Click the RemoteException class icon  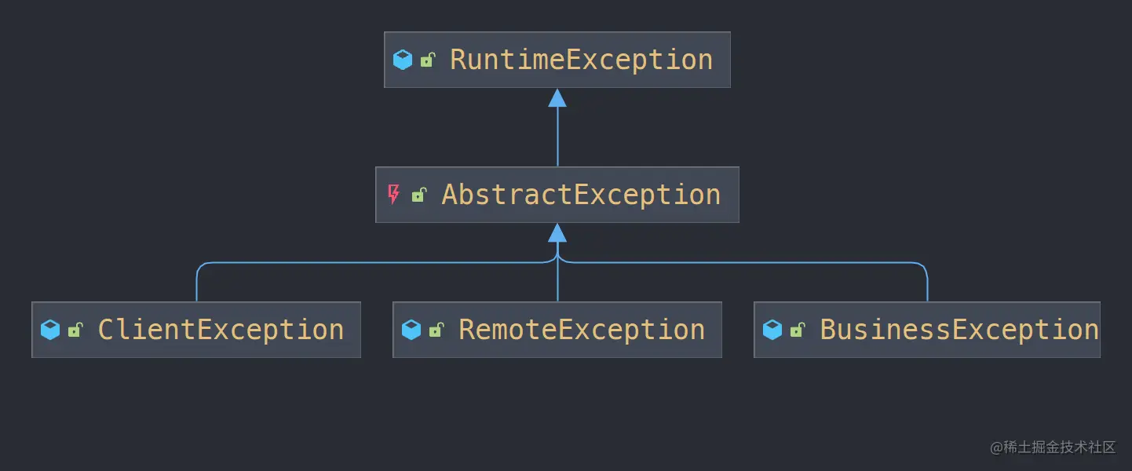411,330
